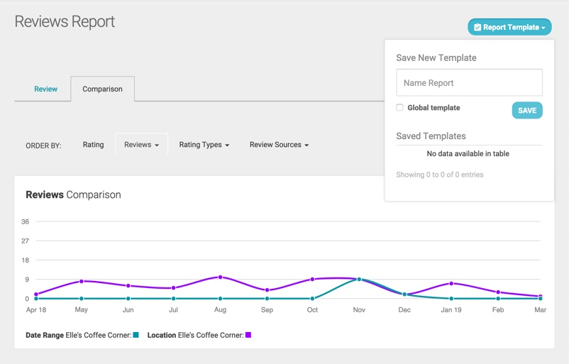Viewport: 569px width, 364px height.
Task: Click the purple Jan 19 data point
Action: (x=451, y=284)
